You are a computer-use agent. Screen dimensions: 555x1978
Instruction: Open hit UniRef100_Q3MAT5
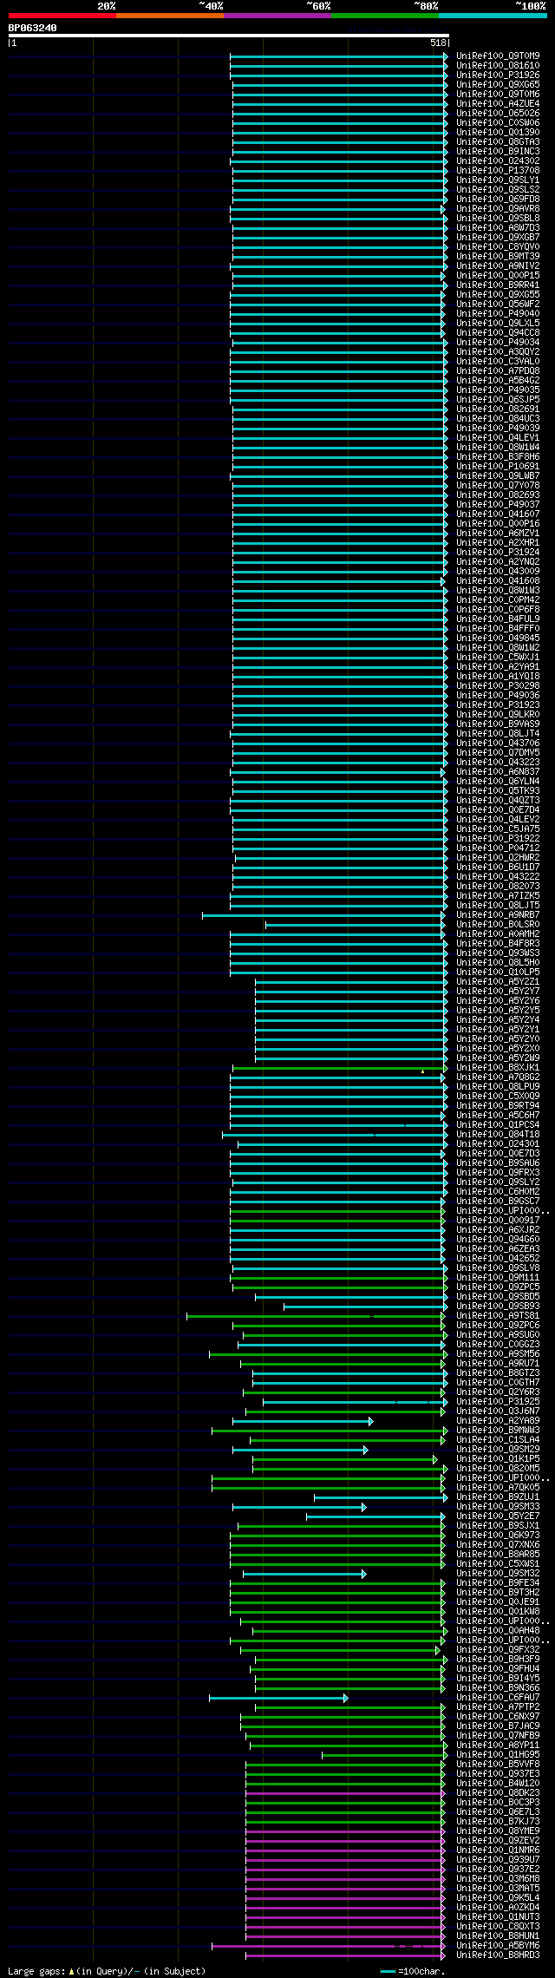click(498, 1889)
